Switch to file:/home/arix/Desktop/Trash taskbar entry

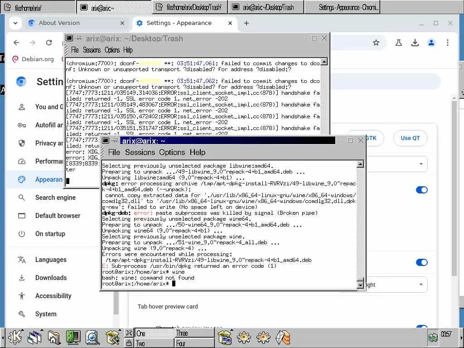pyautogui.click(x=190, y=7)
